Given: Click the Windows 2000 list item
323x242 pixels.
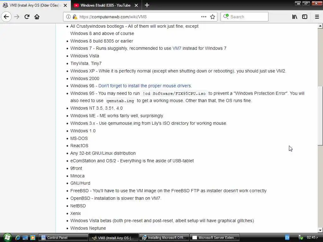Looking at the screenshot, I should pyautogui.click(x=85, y=78).
